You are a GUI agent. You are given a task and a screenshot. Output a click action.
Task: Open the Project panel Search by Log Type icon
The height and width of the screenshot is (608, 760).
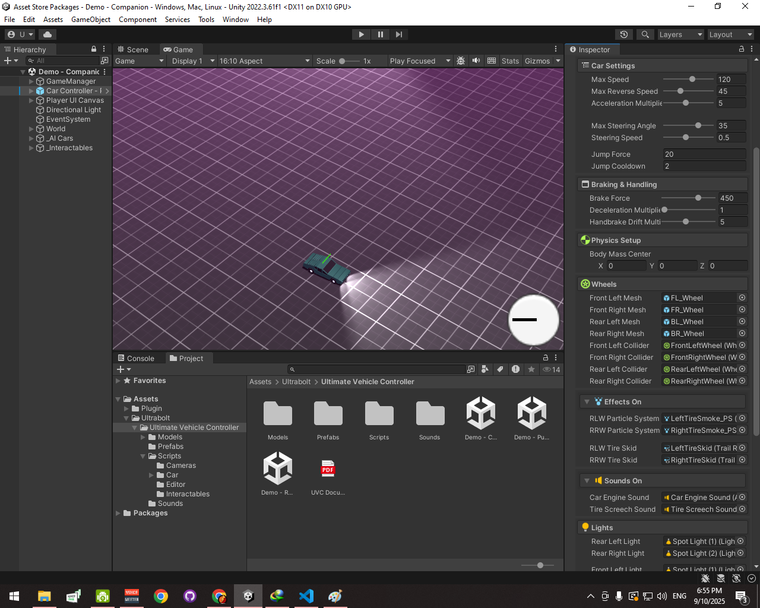coord(515,369)
